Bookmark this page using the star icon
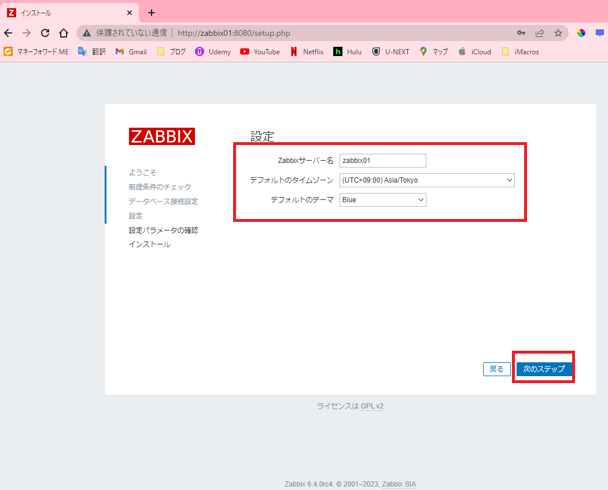Viewport: 608px width, 490px height. click(558, 33)
